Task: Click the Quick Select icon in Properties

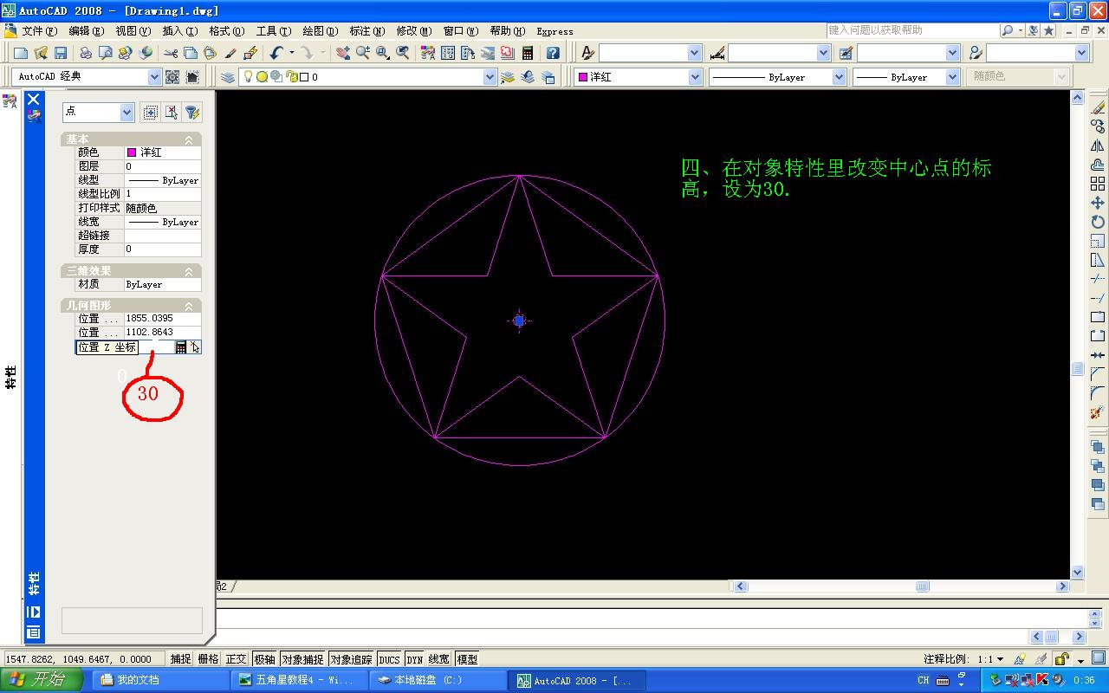Action: (192, 112)
